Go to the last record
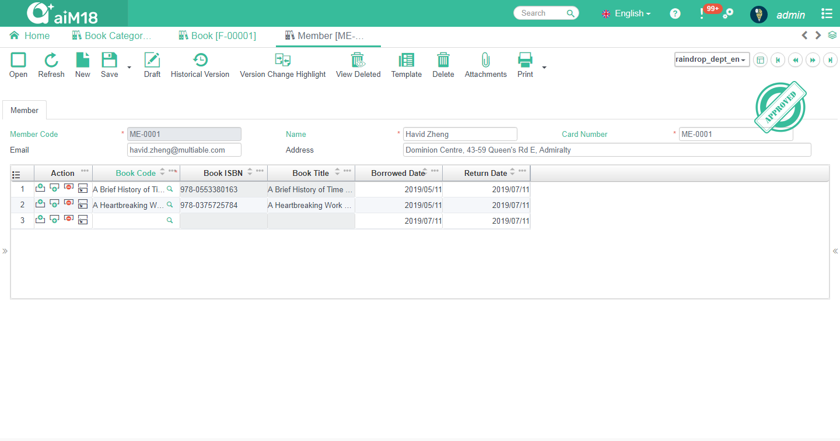 830,60
